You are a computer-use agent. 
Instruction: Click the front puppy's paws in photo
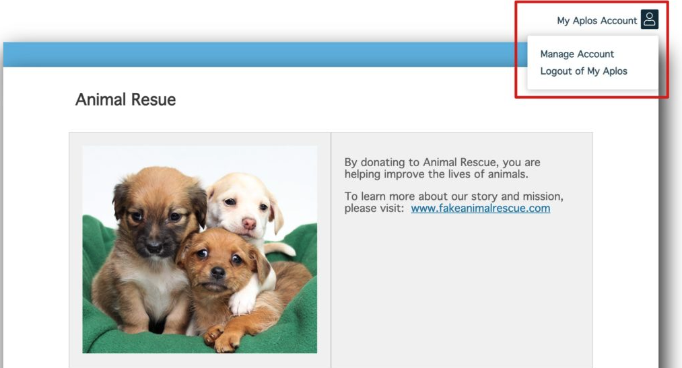(223, 338)
